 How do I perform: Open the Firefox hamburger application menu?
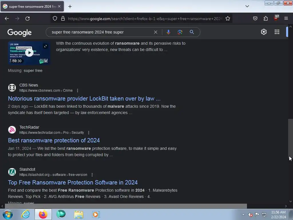(x=286, y=18)
